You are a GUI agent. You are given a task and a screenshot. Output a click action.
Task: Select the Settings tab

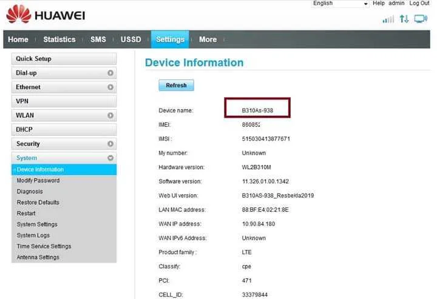click(170, 39)
